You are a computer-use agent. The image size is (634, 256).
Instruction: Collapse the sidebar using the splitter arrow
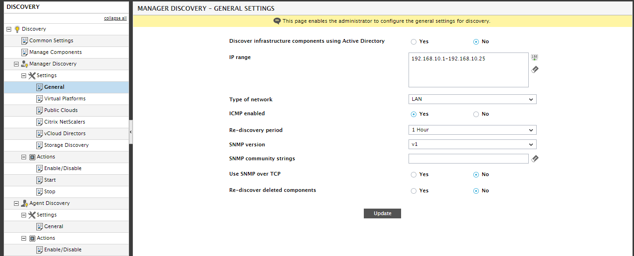click(131, 132)
